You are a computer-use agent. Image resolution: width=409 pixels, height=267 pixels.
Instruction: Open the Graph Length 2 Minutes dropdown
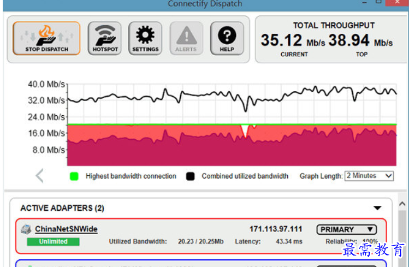pos(369,176)
